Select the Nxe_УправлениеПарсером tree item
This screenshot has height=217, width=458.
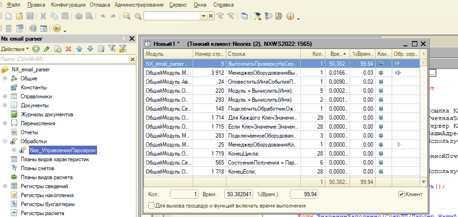point(63,150)
